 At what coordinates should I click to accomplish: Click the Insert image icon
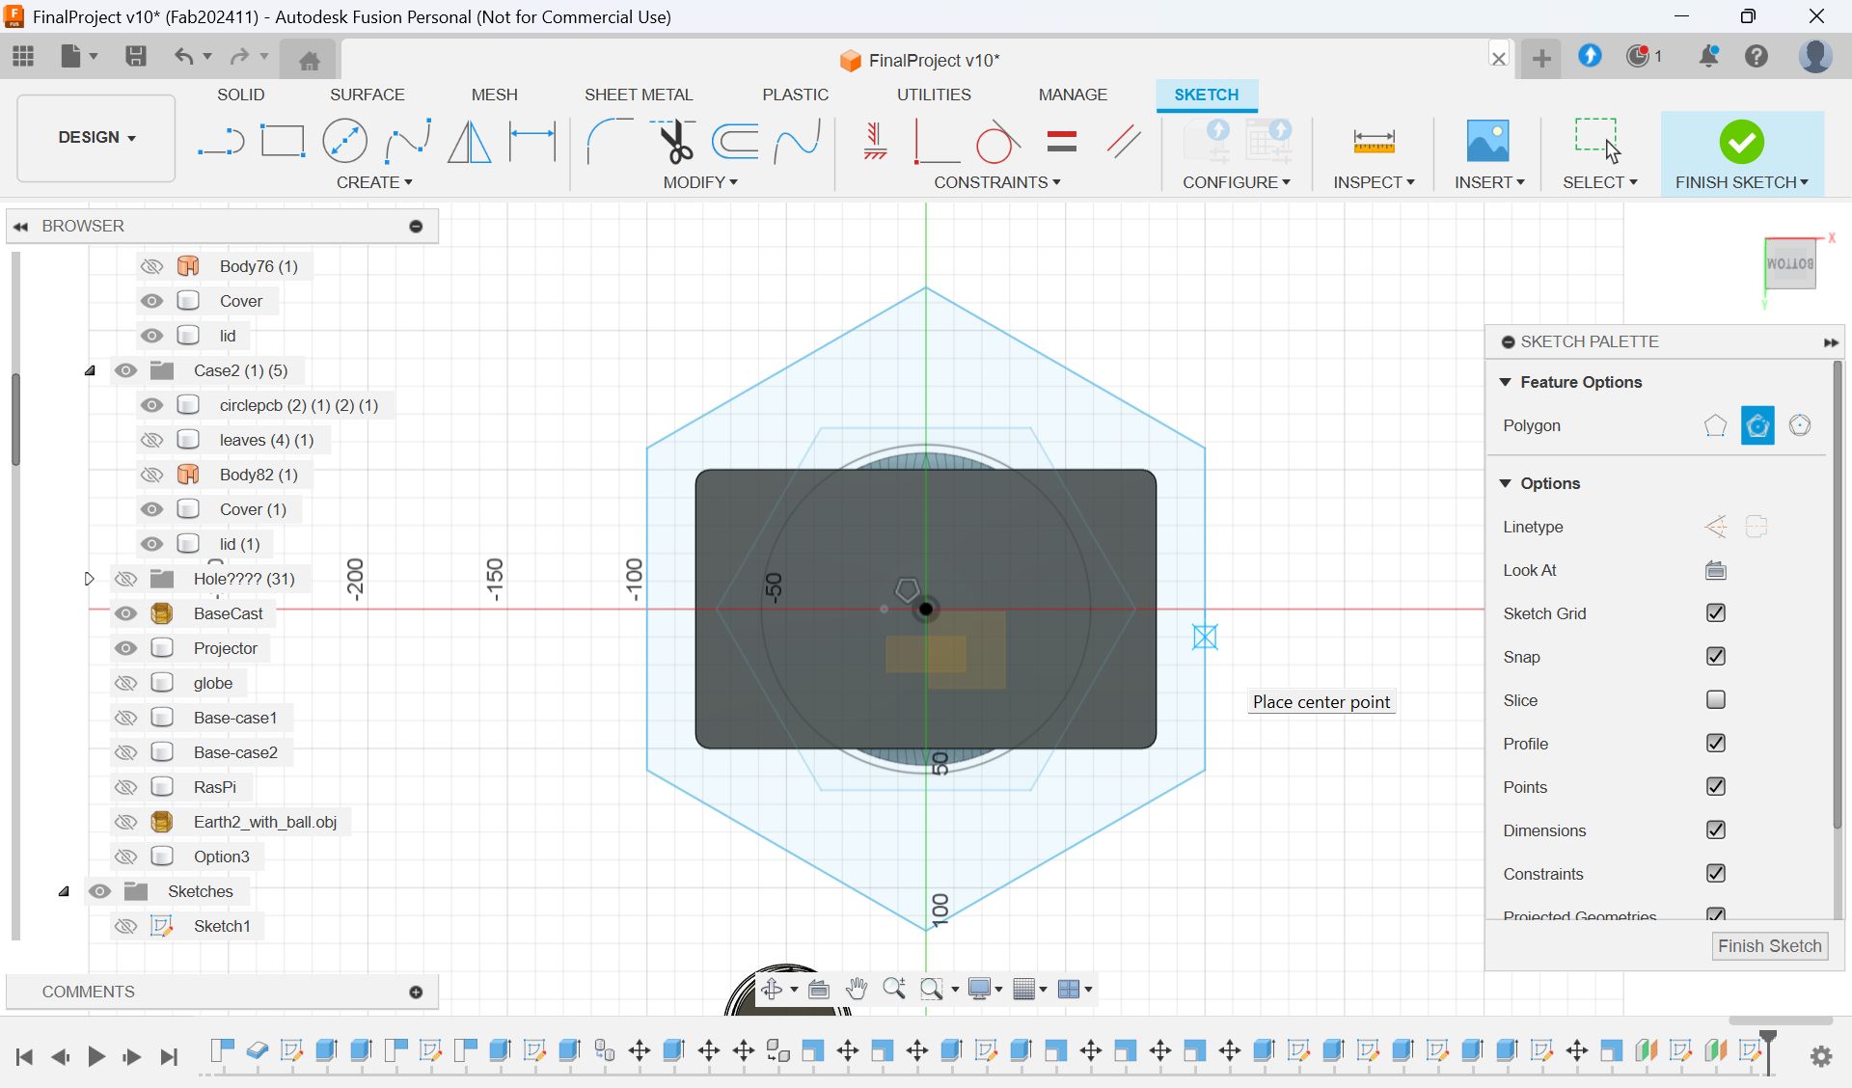click(x=1487, y=142)
